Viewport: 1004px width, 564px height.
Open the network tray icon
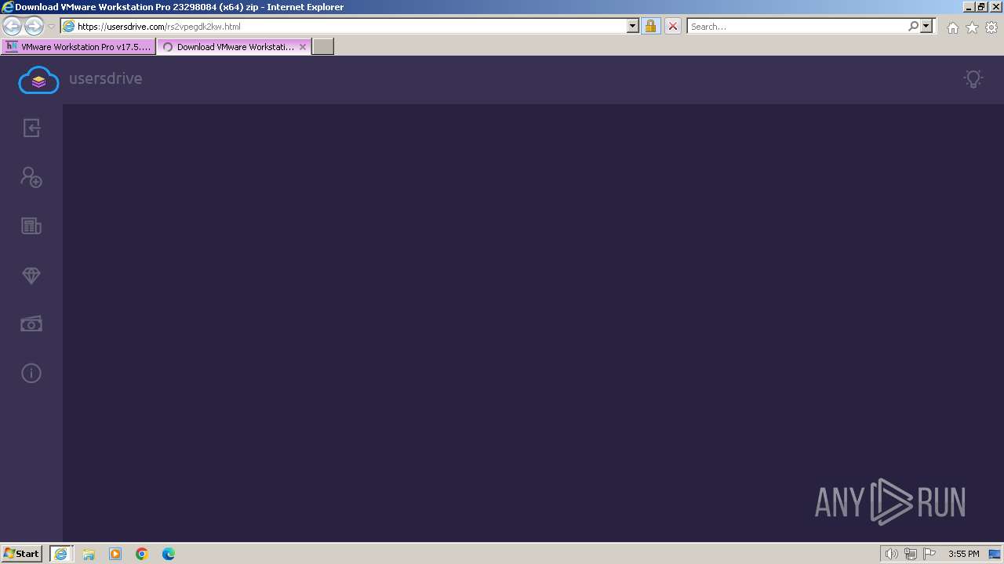(911, 554)
